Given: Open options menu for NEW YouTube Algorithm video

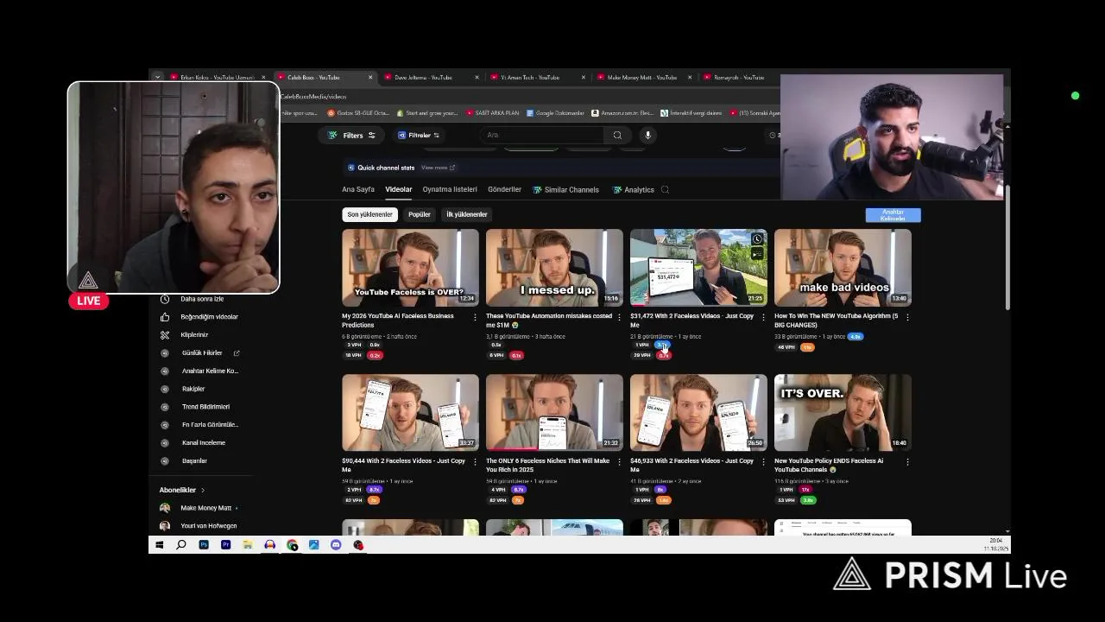Looking at the screenshot, I should pyautogui.click(x=907, y=317).
